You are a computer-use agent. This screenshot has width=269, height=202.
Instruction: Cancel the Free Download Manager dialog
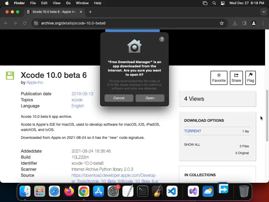119,98
